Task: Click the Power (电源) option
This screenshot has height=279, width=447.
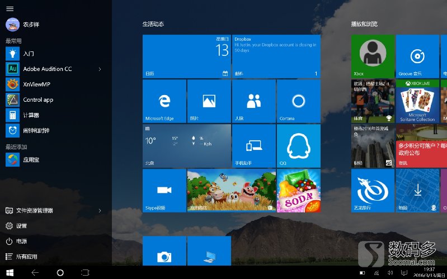Action: 21,241
